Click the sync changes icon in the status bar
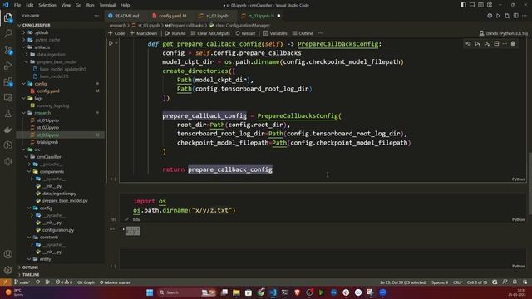The image size is (532, 299). [37, 282]
